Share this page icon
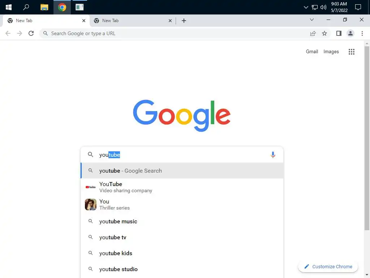 click(x=313, y=33)
